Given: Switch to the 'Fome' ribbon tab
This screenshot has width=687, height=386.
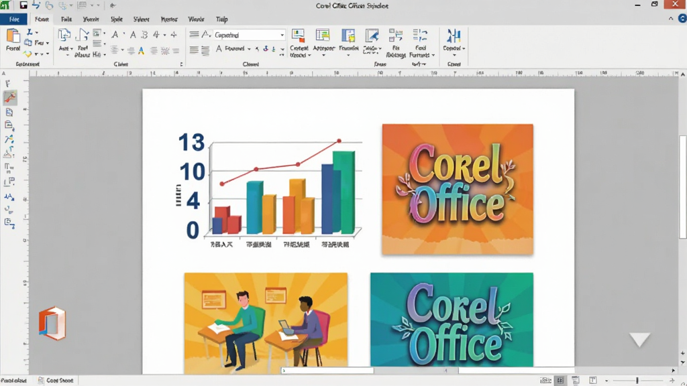Looking at the screenshot, I should [x=42, y=19].
